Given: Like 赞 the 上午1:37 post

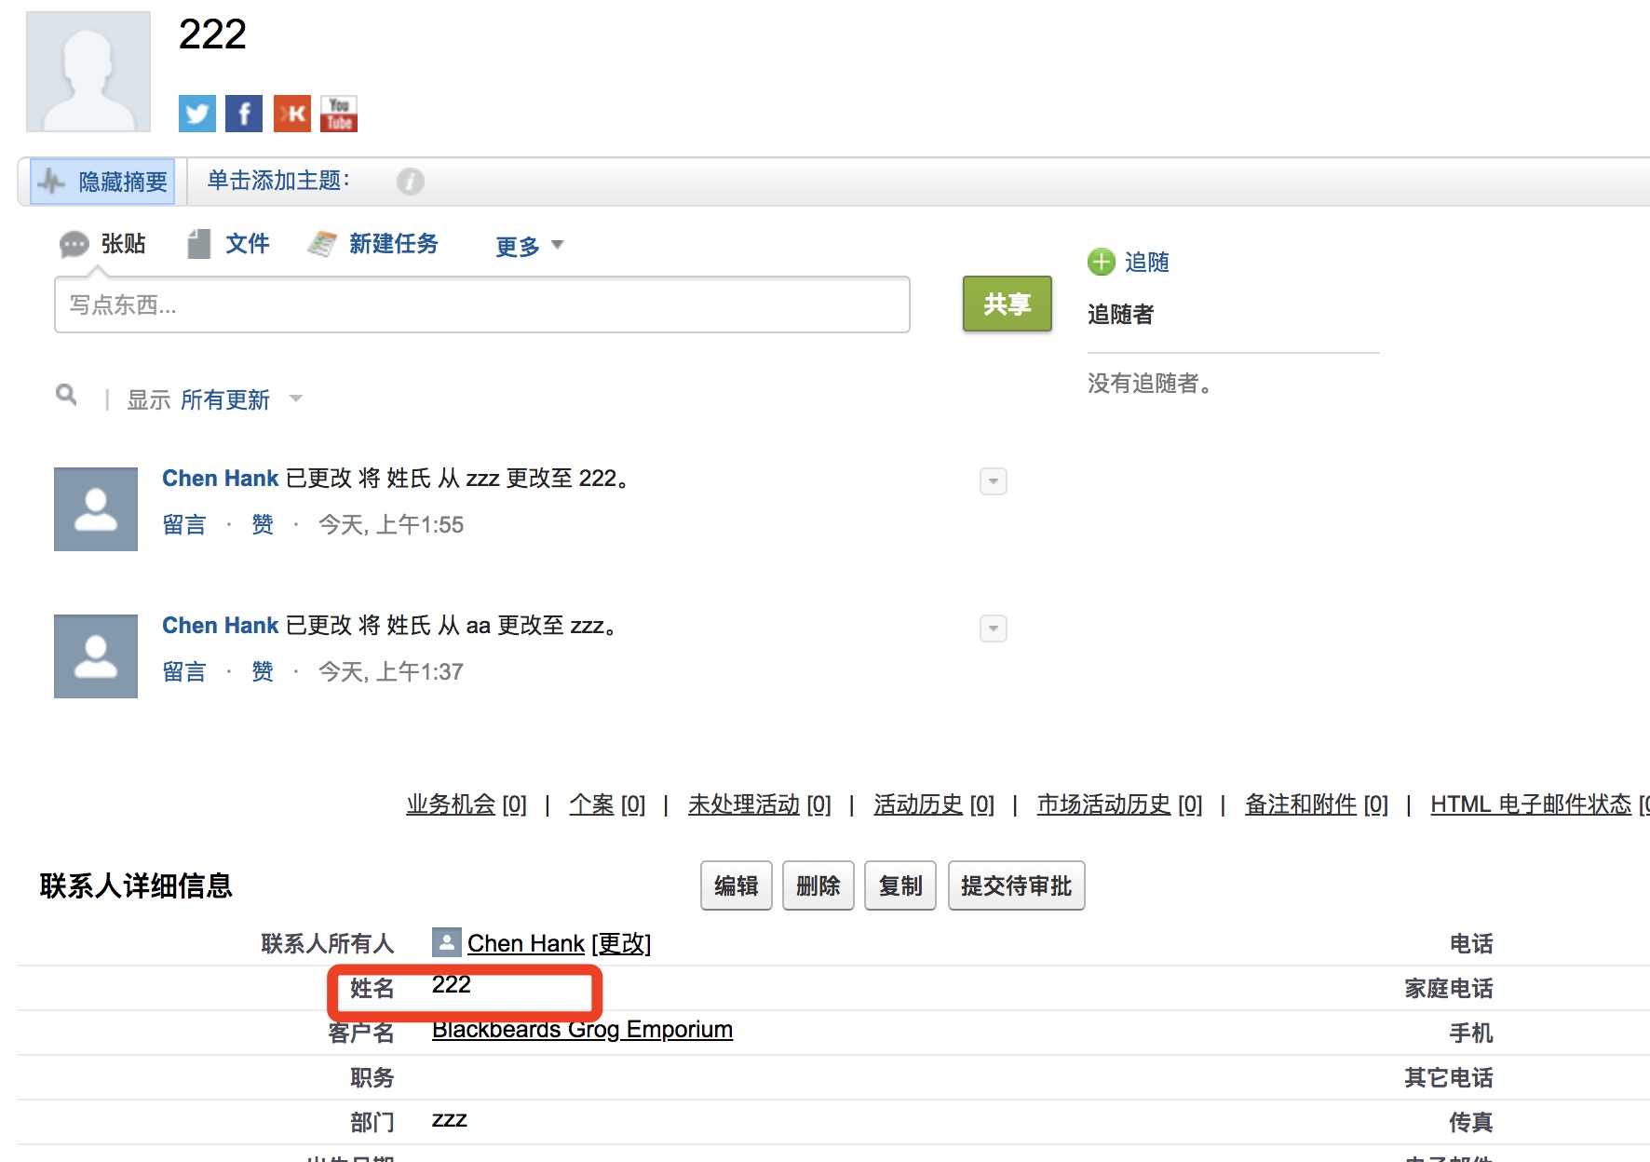Looking at the screenshot, I should tap(263, 672).
